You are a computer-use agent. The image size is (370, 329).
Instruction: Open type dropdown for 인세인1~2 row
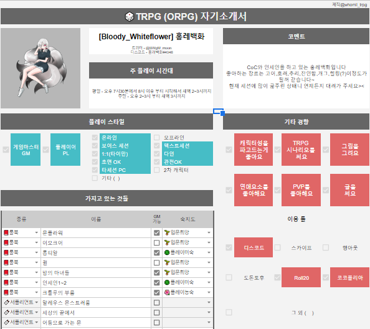[x=36, y=282]
